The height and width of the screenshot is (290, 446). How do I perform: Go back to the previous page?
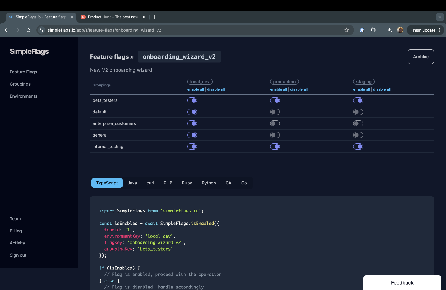pyautogui.click(x=7, y=30)
